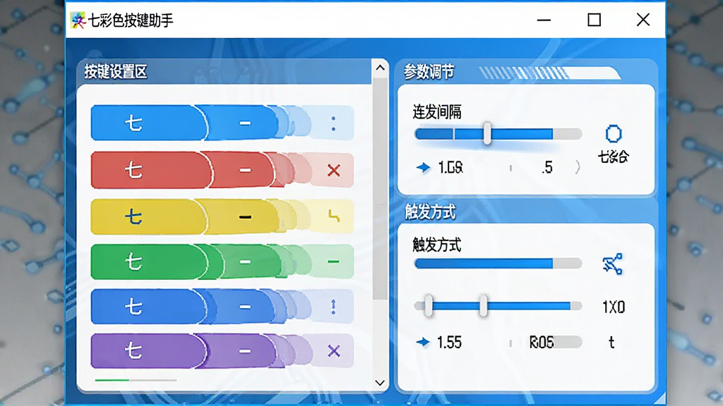
Task: Click the minus in the row with the up-down arrow icon
Action: [x=245, y=307]
